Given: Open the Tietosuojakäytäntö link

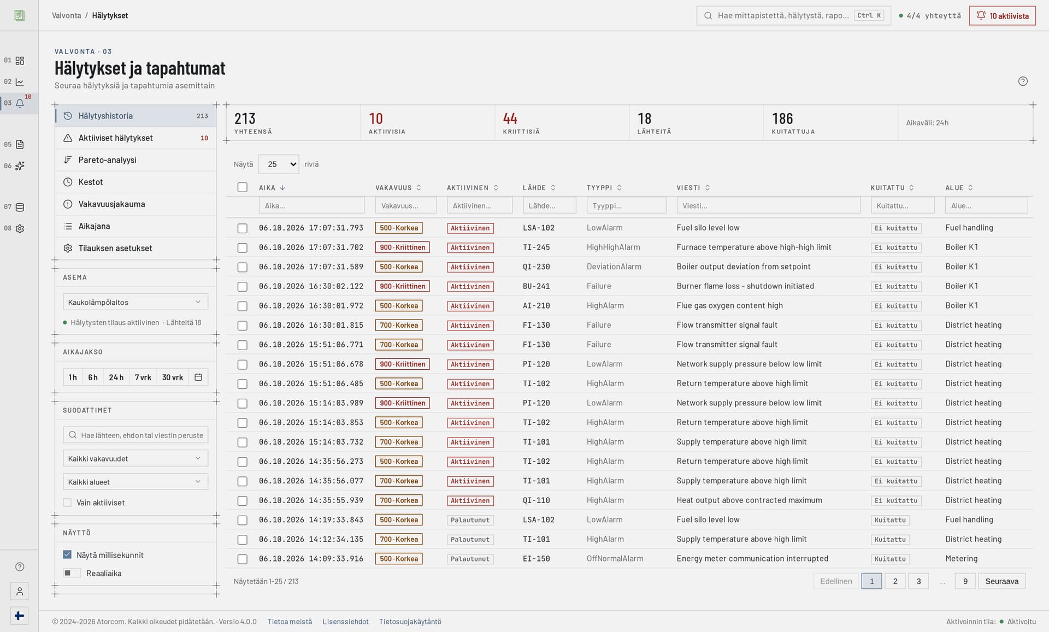Looking at the screenshot, I should 410,622.
